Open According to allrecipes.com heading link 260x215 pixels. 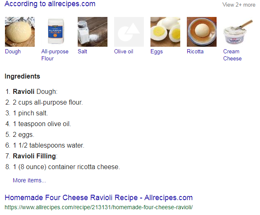[x=50, y=4]
